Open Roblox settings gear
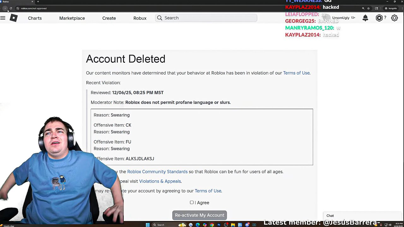The width and height of the screenshot is (404, 227). coord(395,18)
